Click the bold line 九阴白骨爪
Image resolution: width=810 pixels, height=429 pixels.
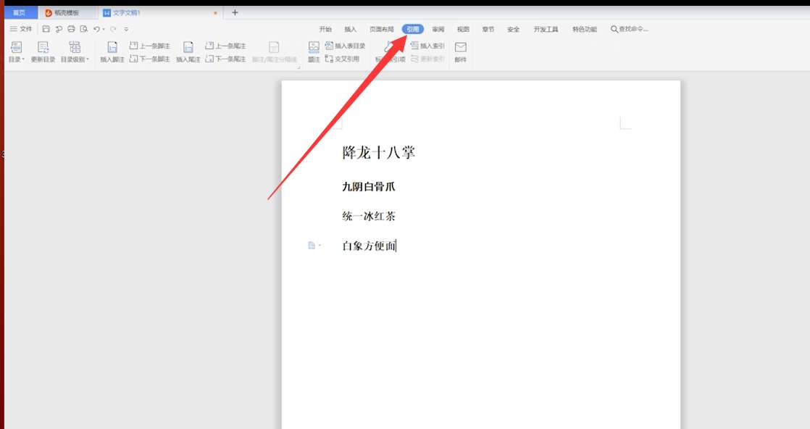coord(368,186)
